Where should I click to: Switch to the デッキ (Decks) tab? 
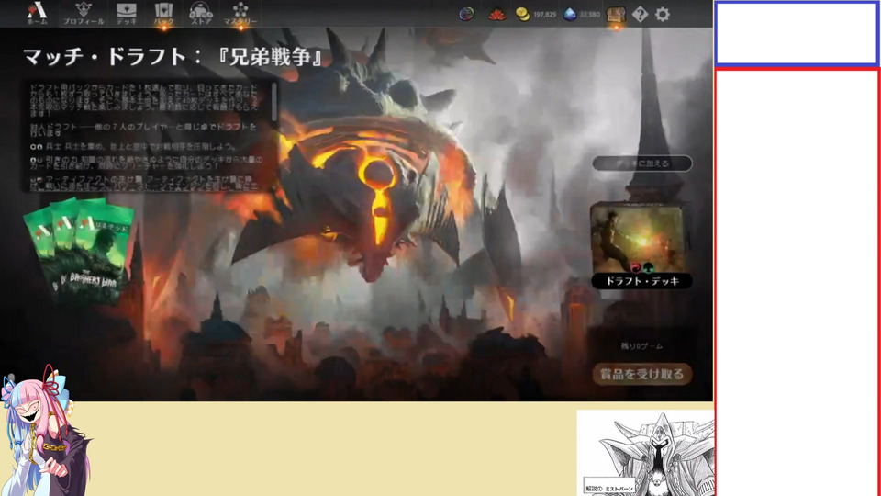[x=127, y=14]
